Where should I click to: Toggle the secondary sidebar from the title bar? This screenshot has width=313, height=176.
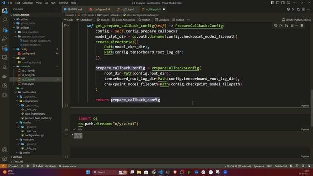click(283, 3)
